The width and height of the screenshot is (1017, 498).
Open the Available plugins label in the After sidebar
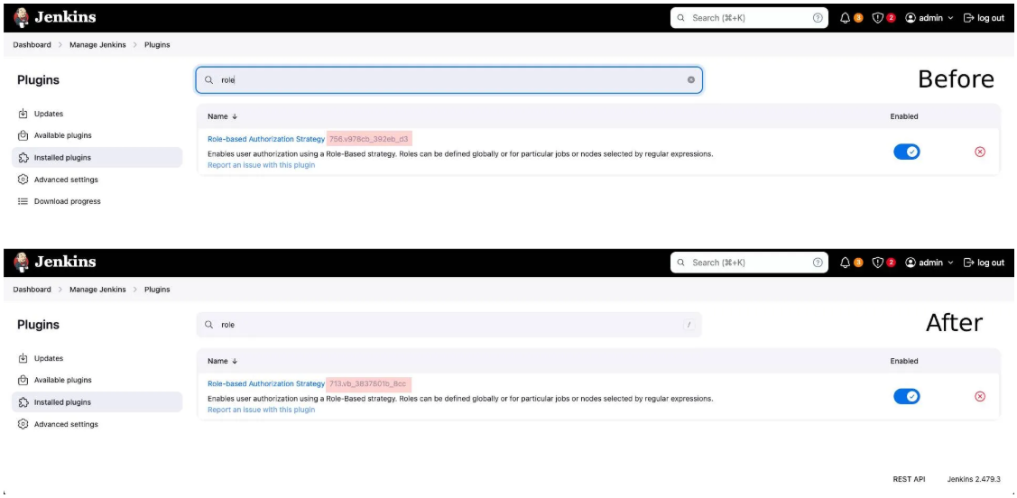(63, 380)
